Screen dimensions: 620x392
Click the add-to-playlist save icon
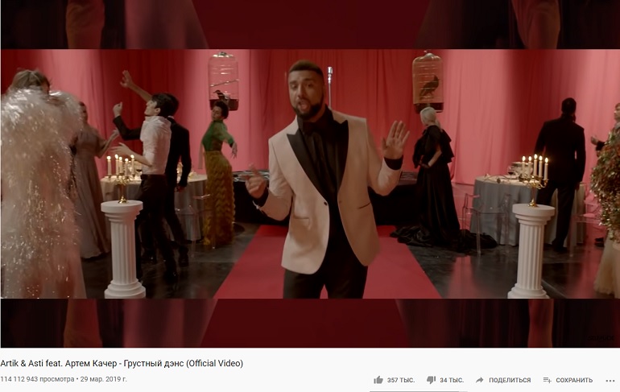click(x=548, y=380)
